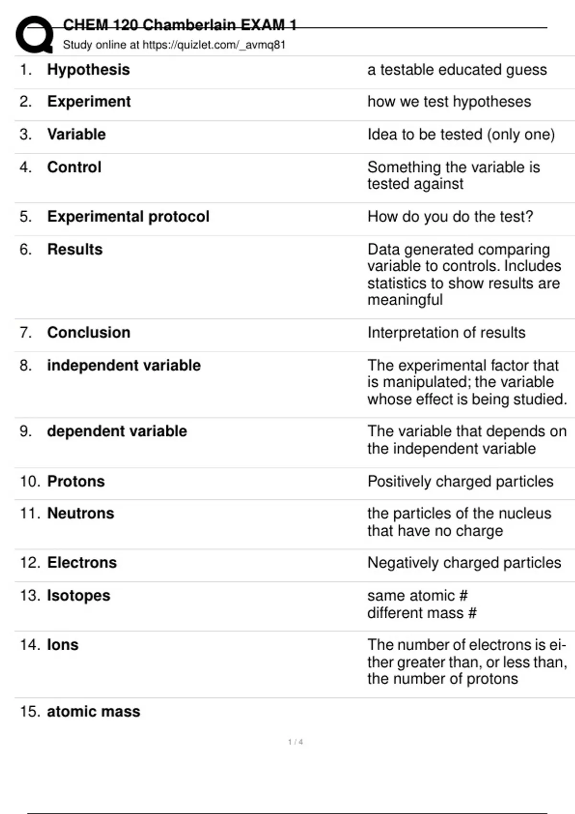Select the term Hypothesis
Image resolution: width=575 pixels, height=814 pixels.
click(x=88, y=70)
